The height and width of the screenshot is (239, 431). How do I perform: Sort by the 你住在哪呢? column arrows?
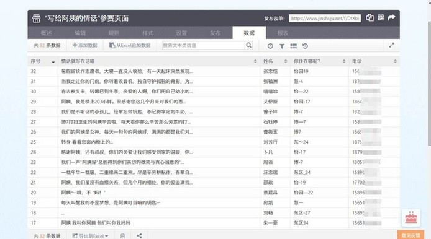click(x=344, y=61)
